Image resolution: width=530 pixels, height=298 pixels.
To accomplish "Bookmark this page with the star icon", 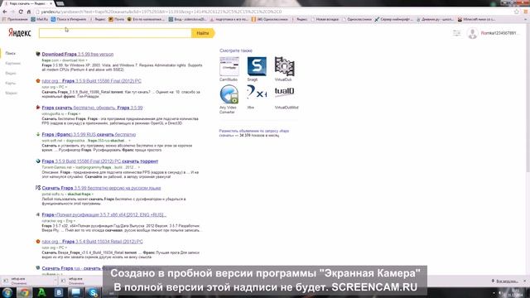I will tap(517, 12).
